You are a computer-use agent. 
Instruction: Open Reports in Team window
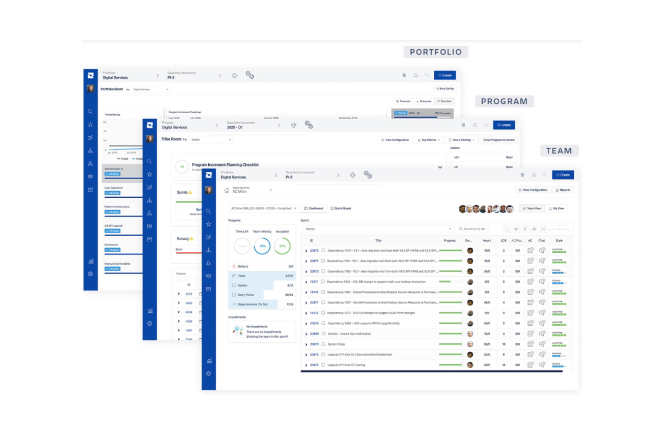563,190
